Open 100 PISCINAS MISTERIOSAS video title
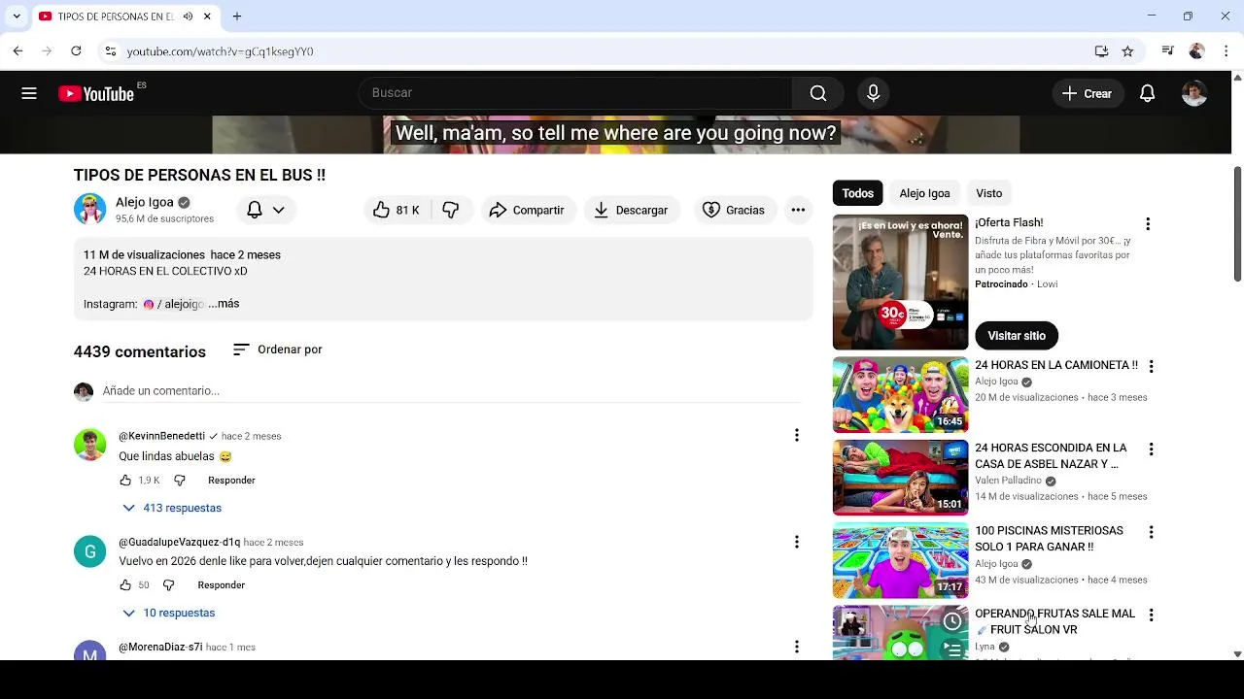The width and height of the screenshot is (1244, 699). click(1049, 539)
